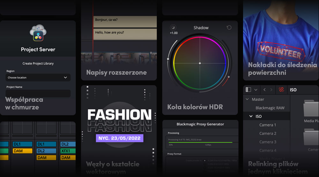319x177 pixels.
Task: Select the Camera 4 bin
Action: pos(268,151)
